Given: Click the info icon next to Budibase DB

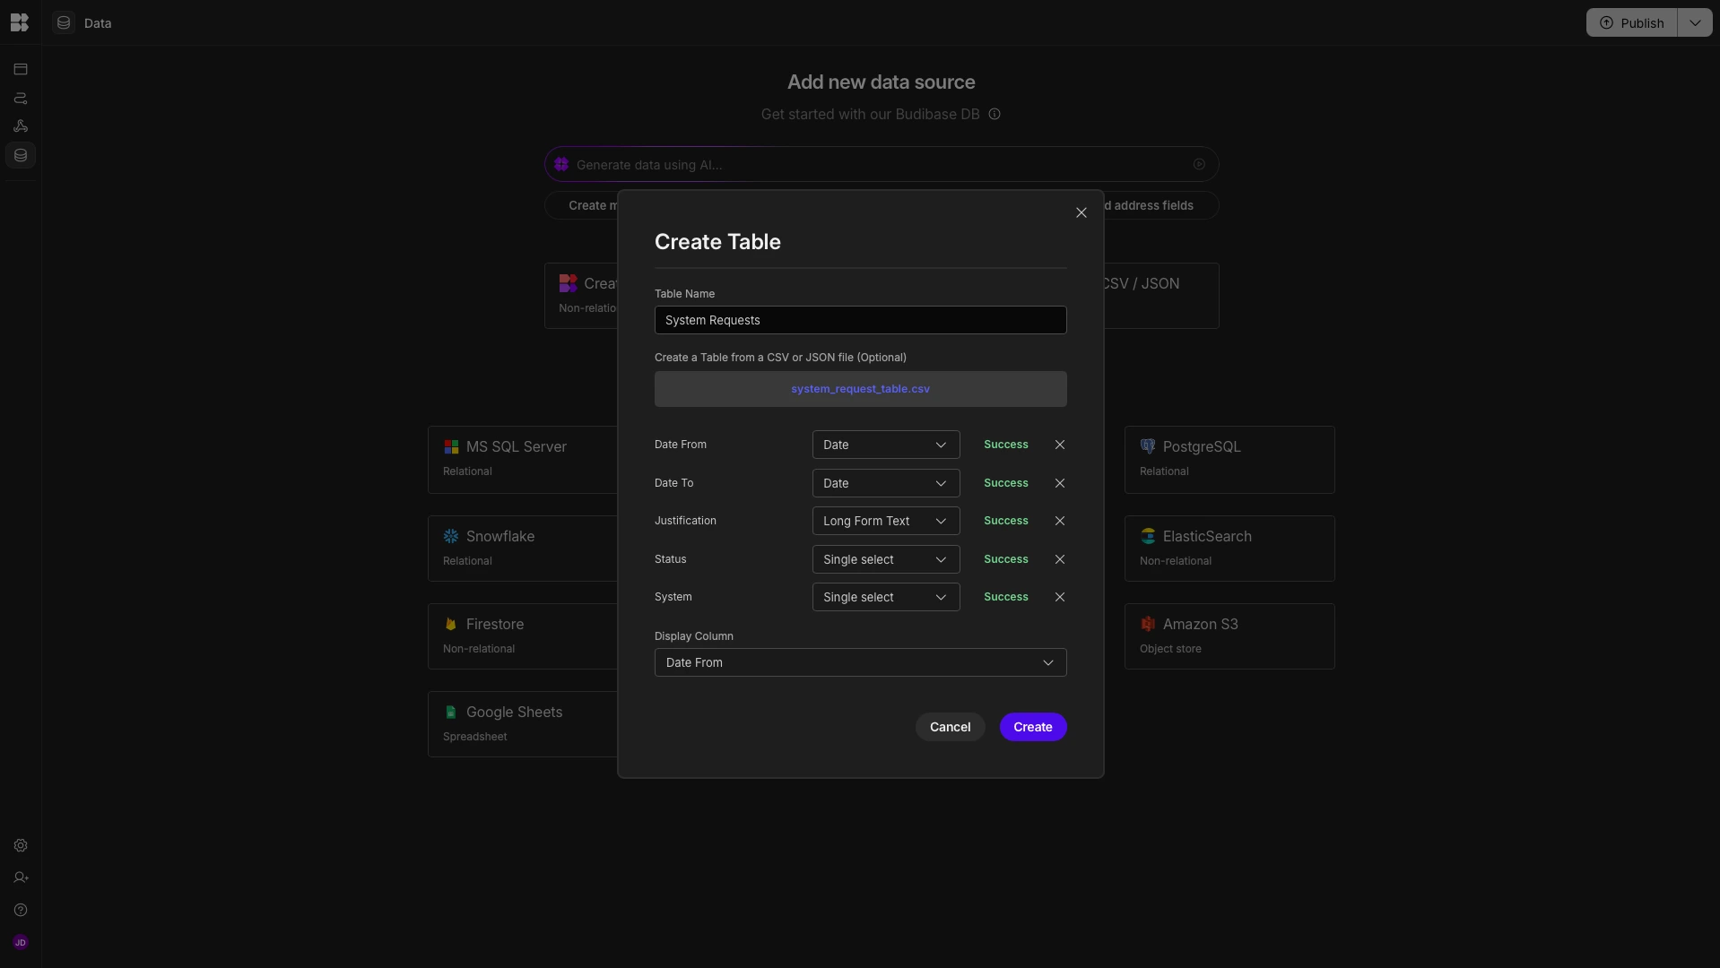Looking at the screenshot, I should (995, 114).
